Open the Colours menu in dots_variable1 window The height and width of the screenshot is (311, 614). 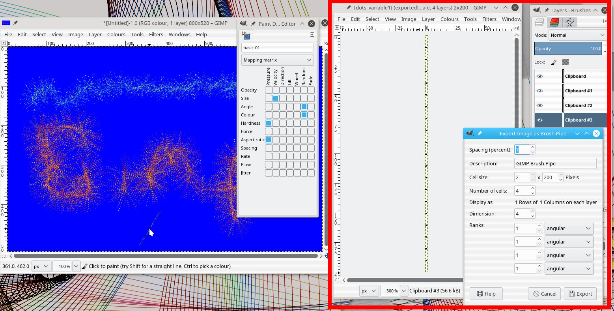point(449,19)
